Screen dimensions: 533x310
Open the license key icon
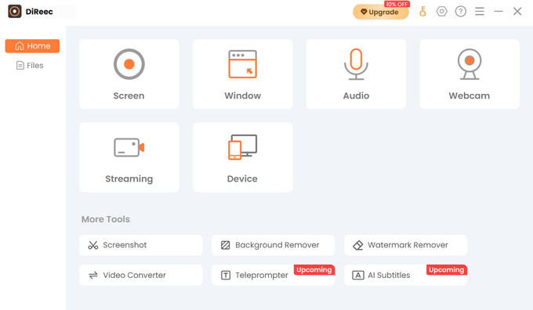pyautogui.click(x=422, y=12)
